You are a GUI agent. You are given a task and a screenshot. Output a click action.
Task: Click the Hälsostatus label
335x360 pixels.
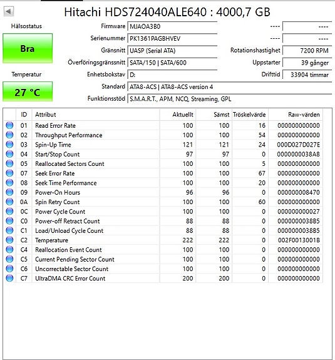click(26, 26)
